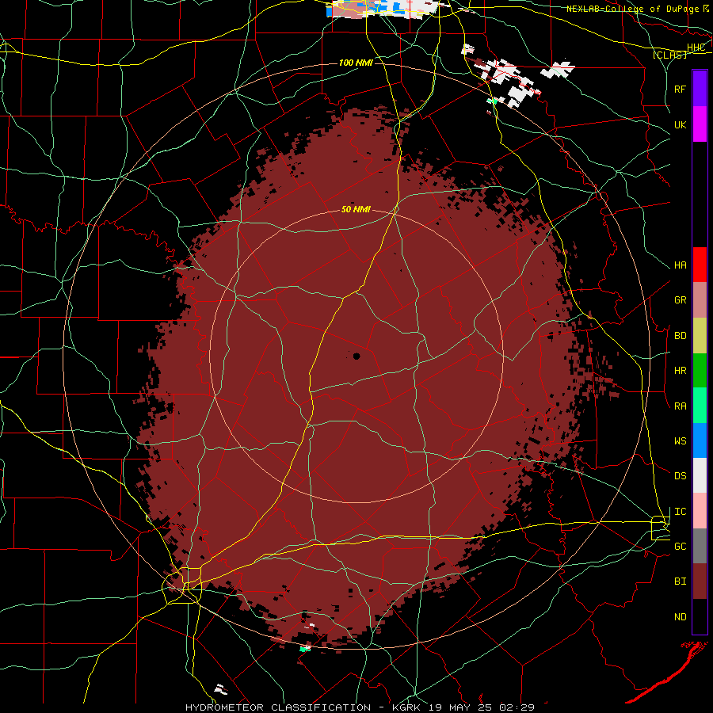Click the HYDROMETEOR CLASSIFICATION KGRK title text
This screenshot has width=713, height=713.
pyautogui.click(x=360, y=707)
